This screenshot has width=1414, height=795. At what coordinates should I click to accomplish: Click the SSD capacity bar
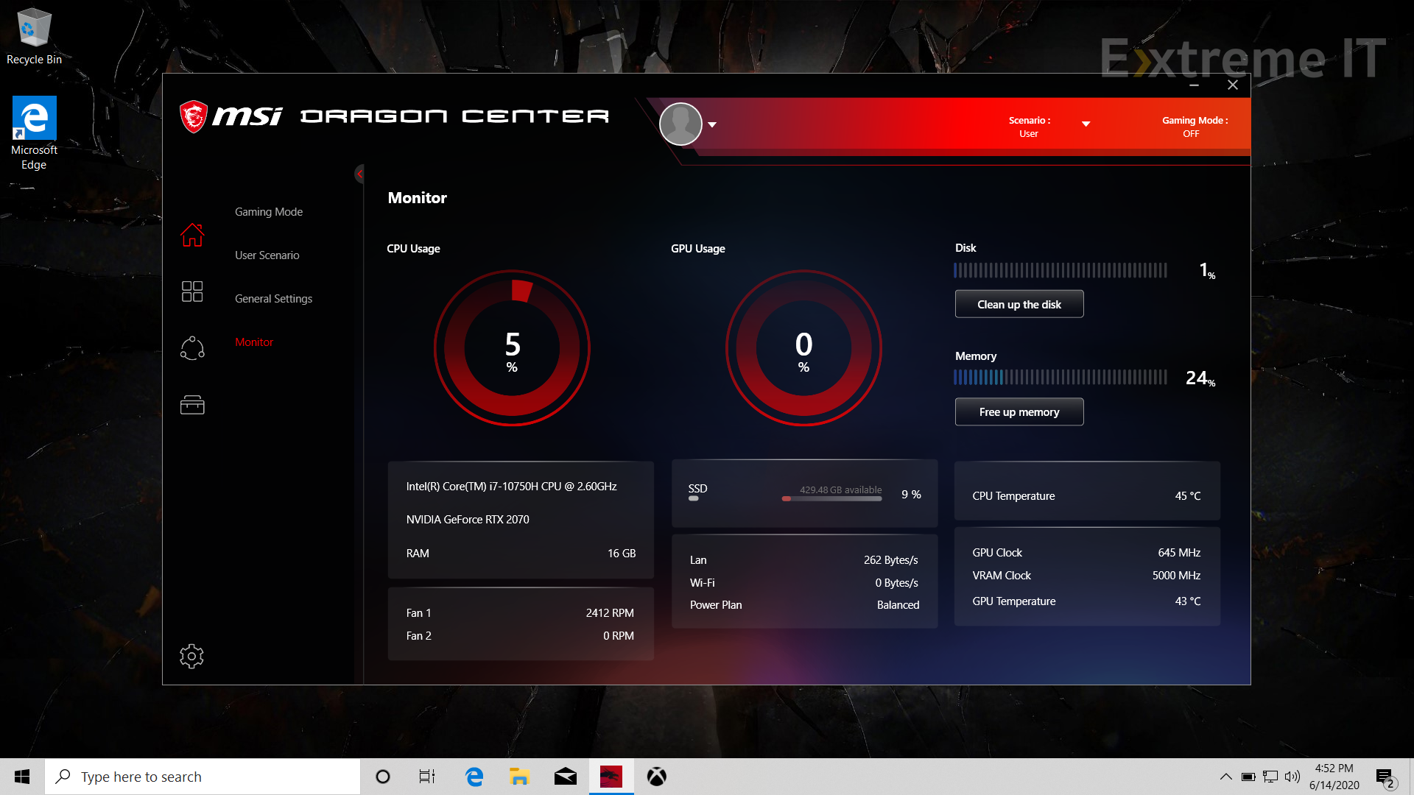click(x=831, y=499)
